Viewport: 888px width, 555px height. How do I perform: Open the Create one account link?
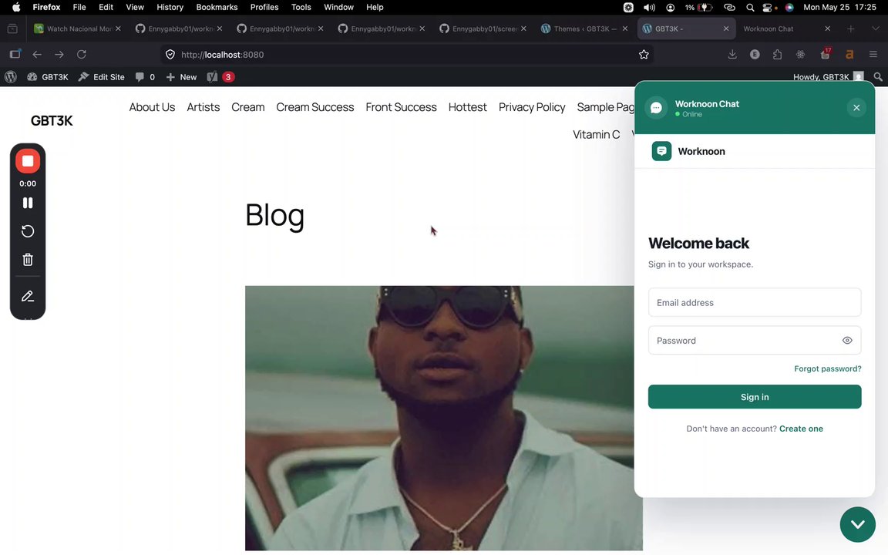[801, 429]
